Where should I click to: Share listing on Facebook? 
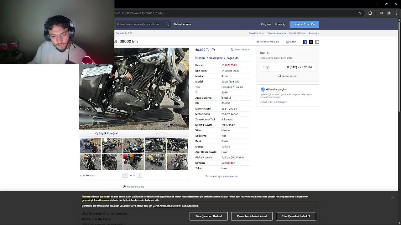tap(305, 42)
